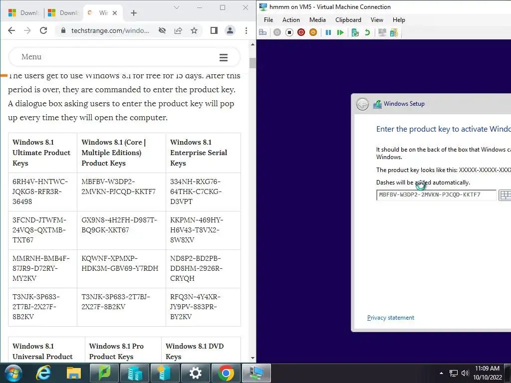This screenshot has width=511, height=383.
Task: Open the View menu in VM Connection
Action: point(377,20)
